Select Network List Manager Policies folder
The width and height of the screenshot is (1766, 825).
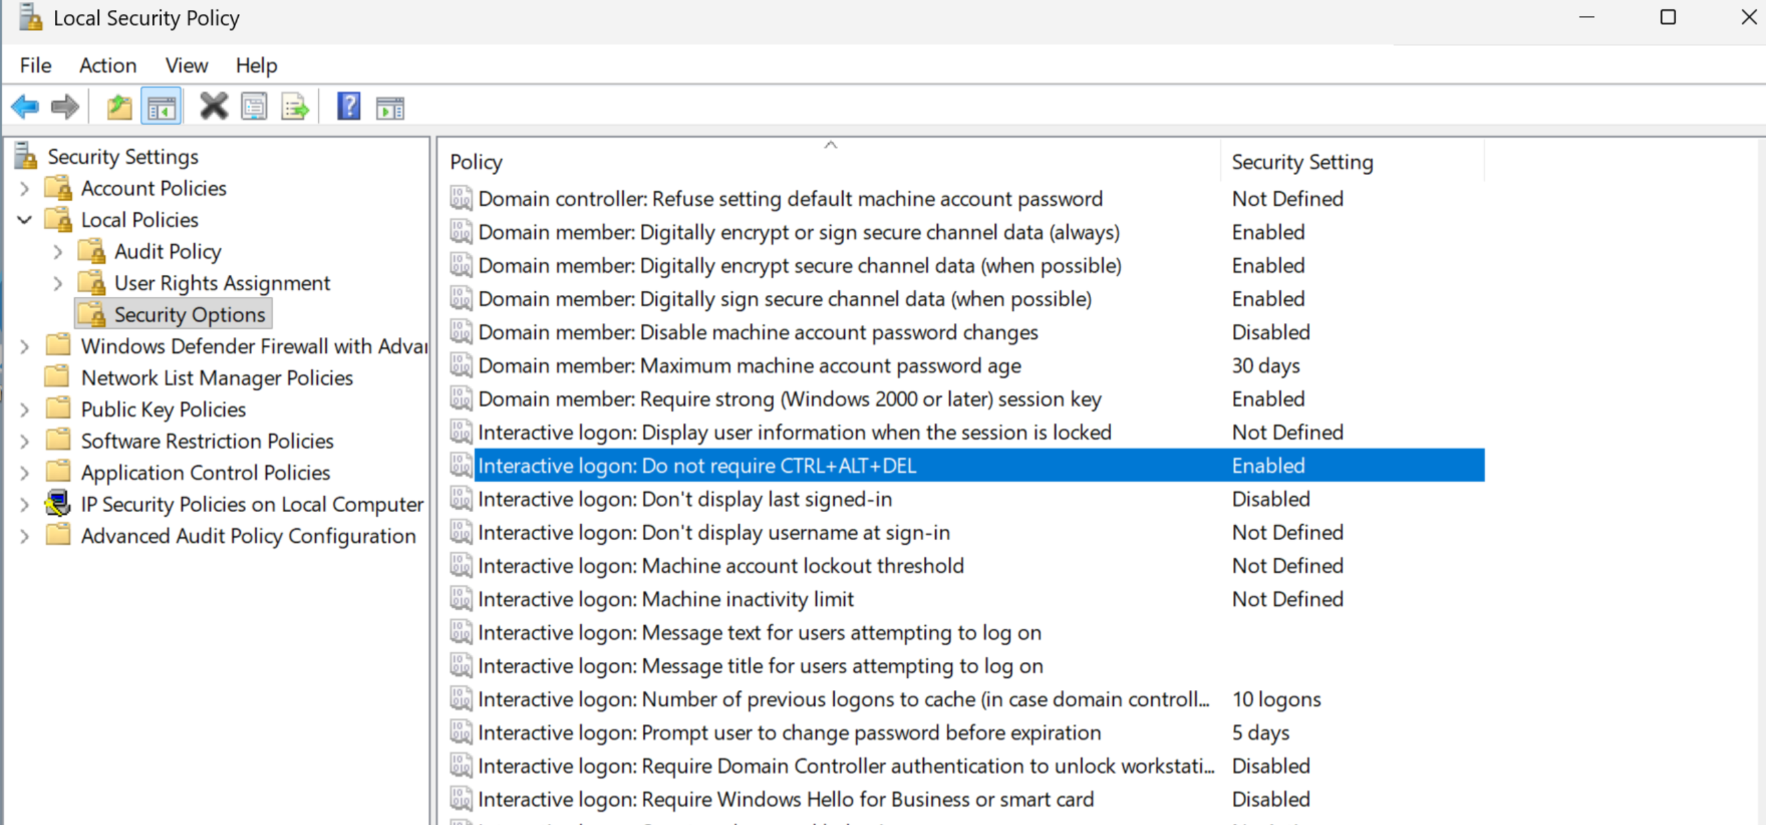[217, 378]
